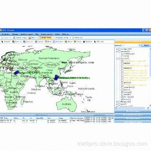Click the Cancel Login user icon
The width and height of the screenshot is (151, 151).
click(14, 38)
